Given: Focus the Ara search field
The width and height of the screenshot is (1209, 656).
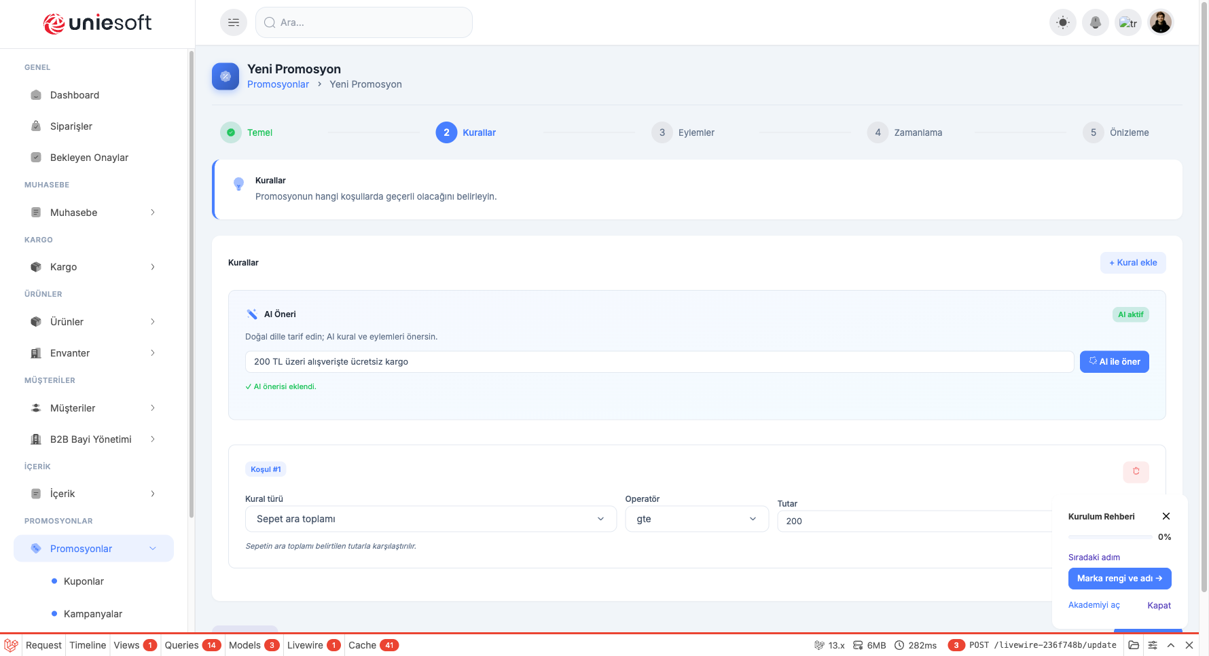Looking at the screenshot, I should tap(364, 22).
